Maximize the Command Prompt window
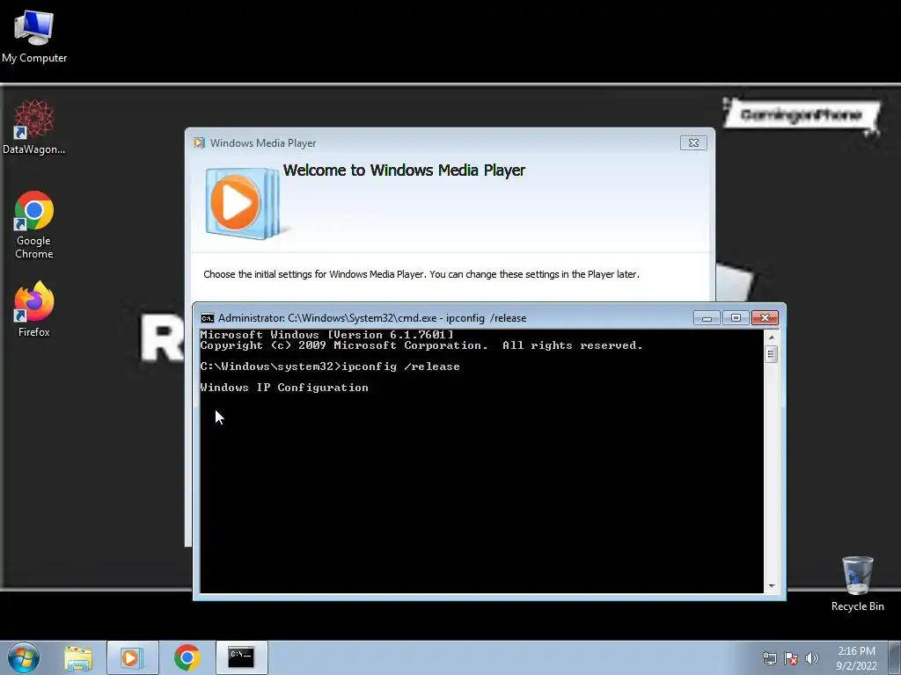 (x=736, y=318)
